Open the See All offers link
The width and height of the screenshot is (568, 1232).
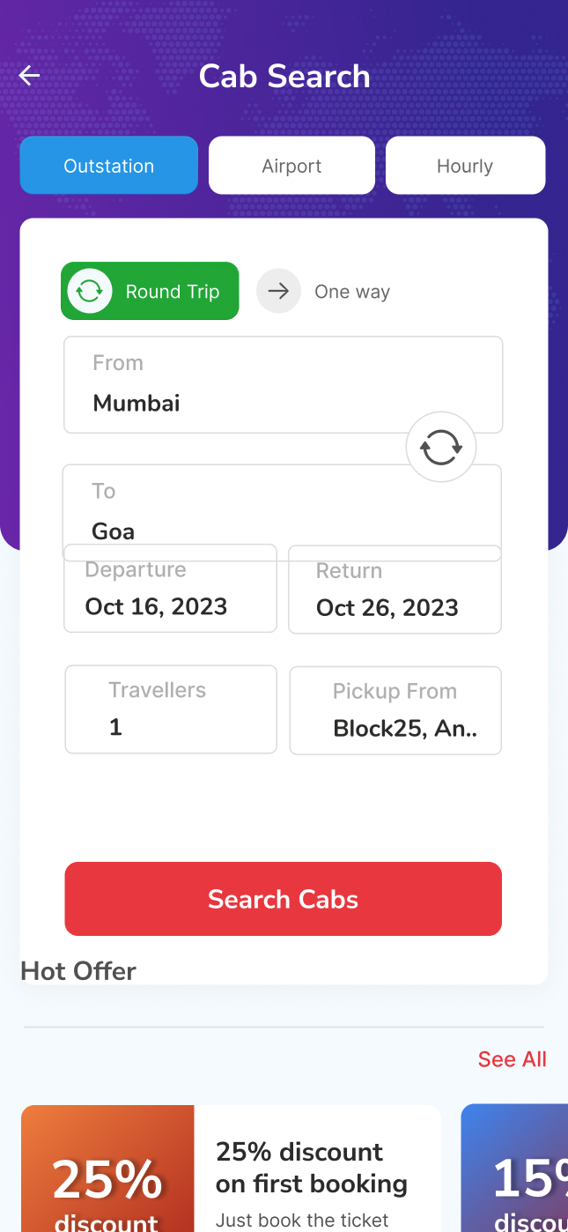(512, 1059)
